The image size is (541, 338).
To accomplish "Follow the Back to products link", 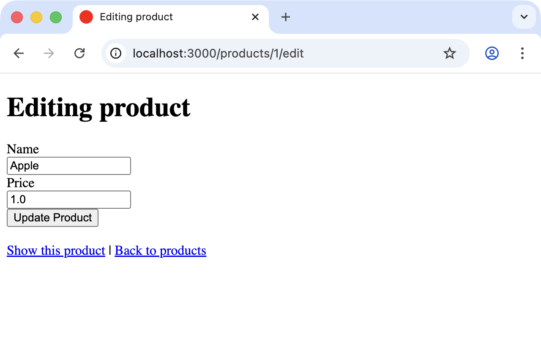I will (x=160, y=250).
